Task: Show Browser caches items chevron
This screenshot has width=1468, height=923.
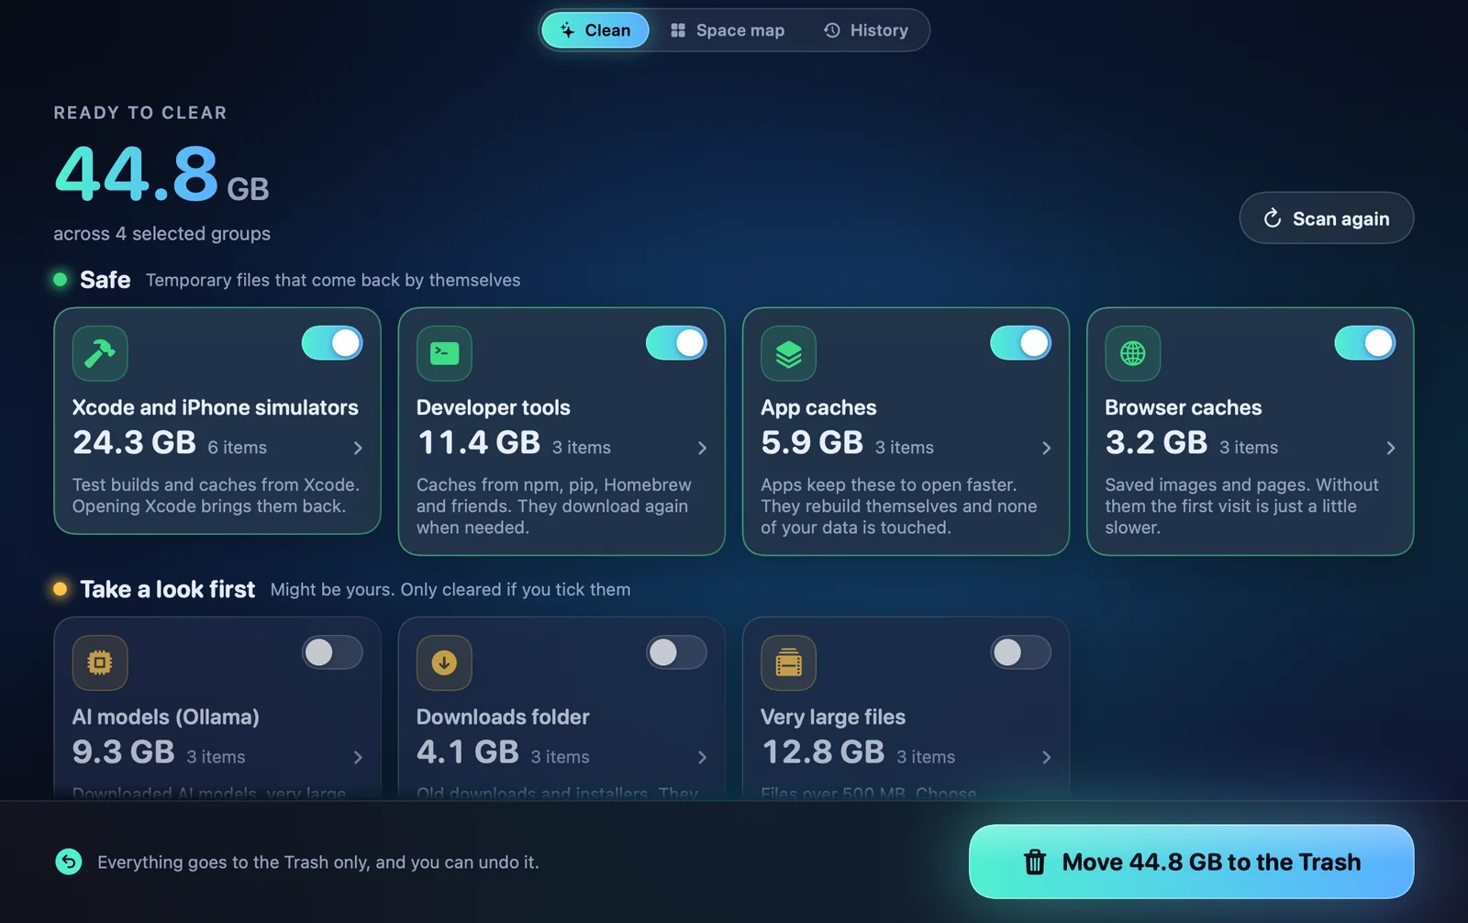Action: point(1390,448)
